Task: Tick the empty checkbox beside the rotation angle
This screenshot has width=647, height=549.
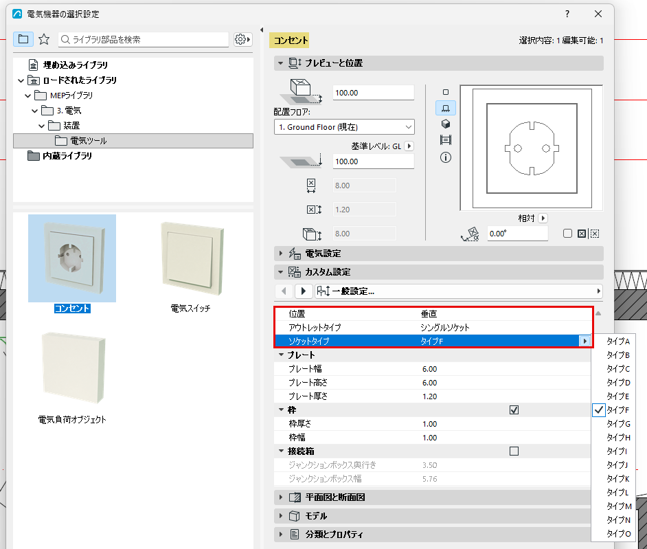Action: tap(568, 234)
